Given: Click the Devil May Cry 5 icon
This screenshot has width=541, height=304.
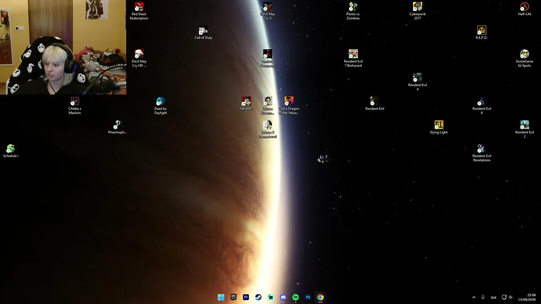Looking at the screenshot, I should (x=268, y=11).
